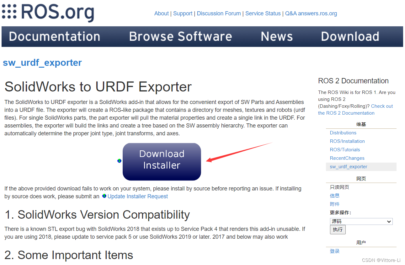Click the globe icon before Update Installer Request
This screenshot has height=265, width=405.
click(104, 196)
